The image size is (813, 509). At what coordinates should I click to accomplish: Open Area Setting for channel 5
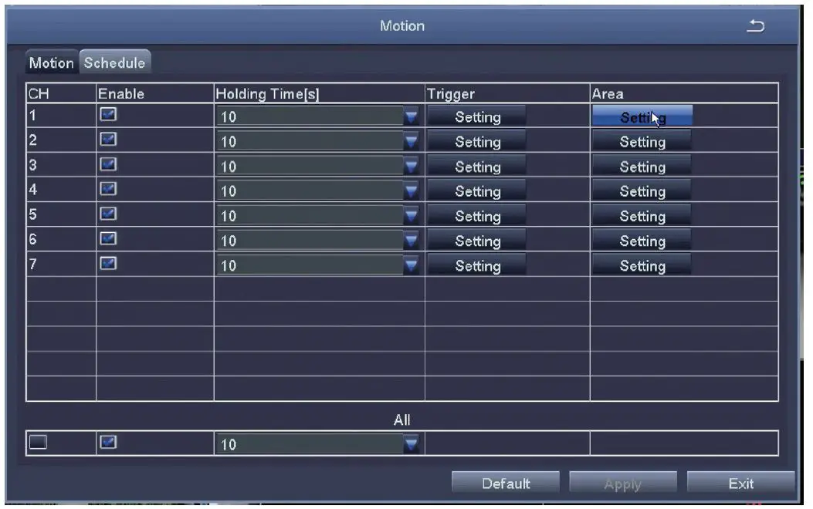pos(642,215)
